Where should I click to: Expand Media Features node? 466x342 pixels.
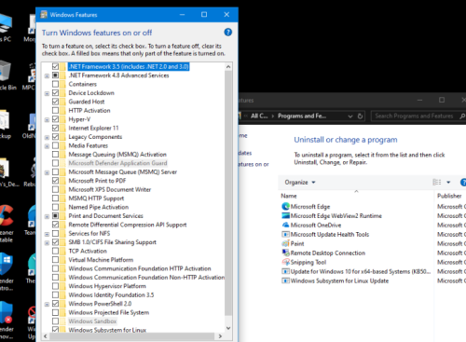(x=47, y=146)
